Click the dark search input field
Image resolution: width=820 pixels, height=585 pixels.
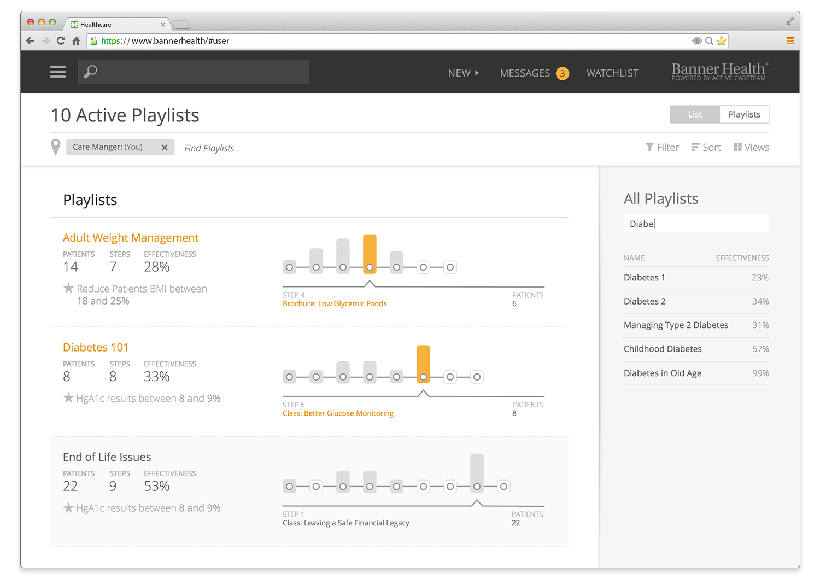[x=194, y=72]
